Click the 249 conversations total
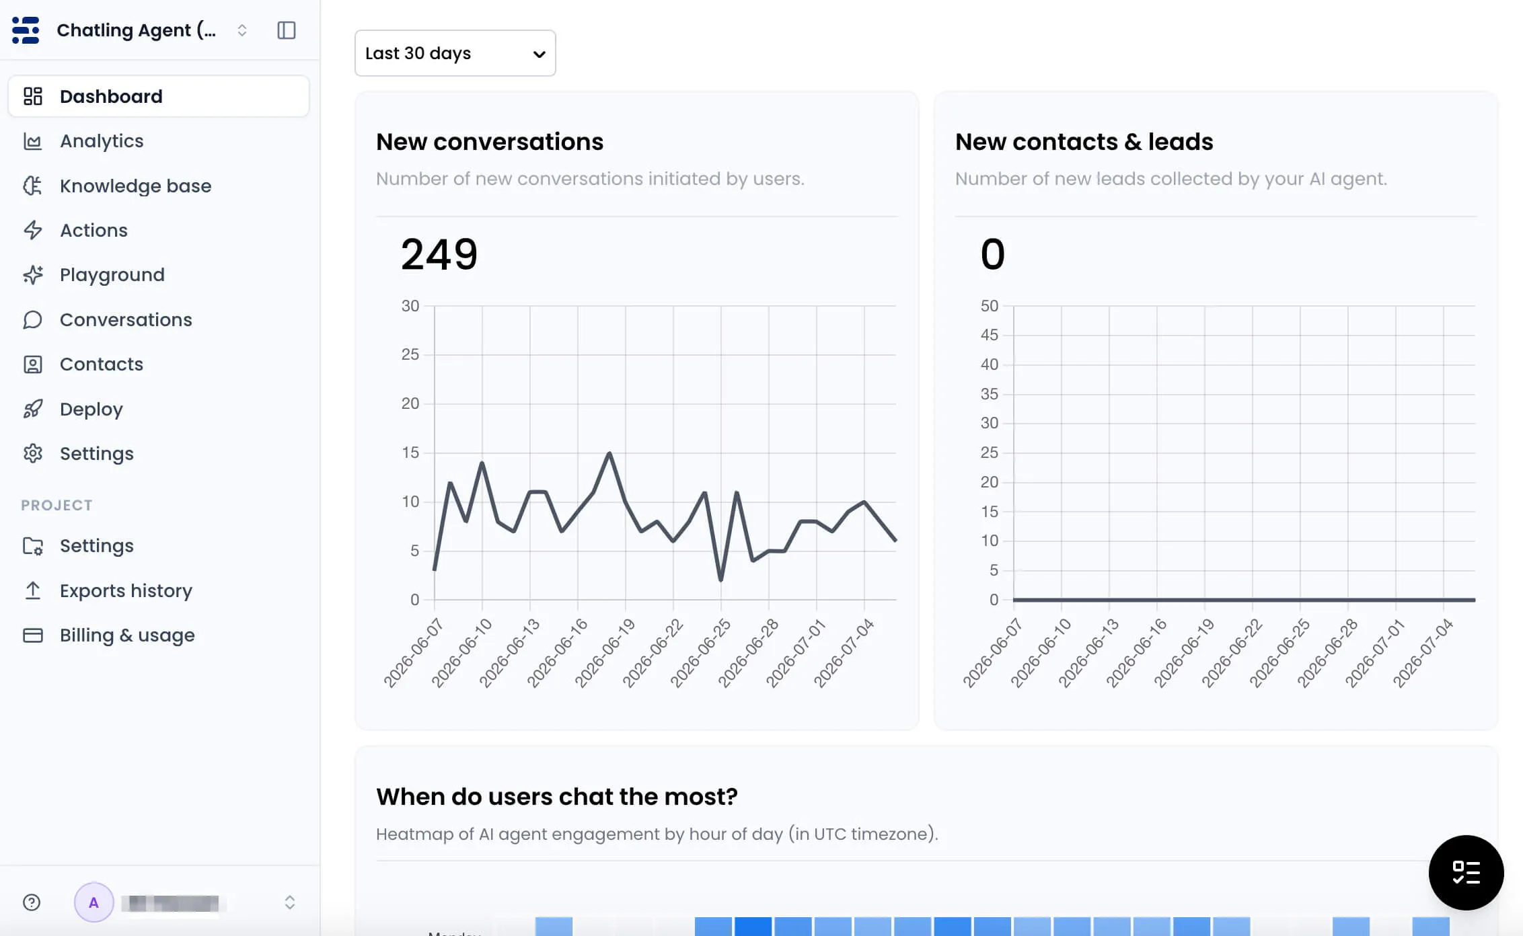Viewport: 1523px width, 936px height. pyautogui.click(x=439, y=254)
